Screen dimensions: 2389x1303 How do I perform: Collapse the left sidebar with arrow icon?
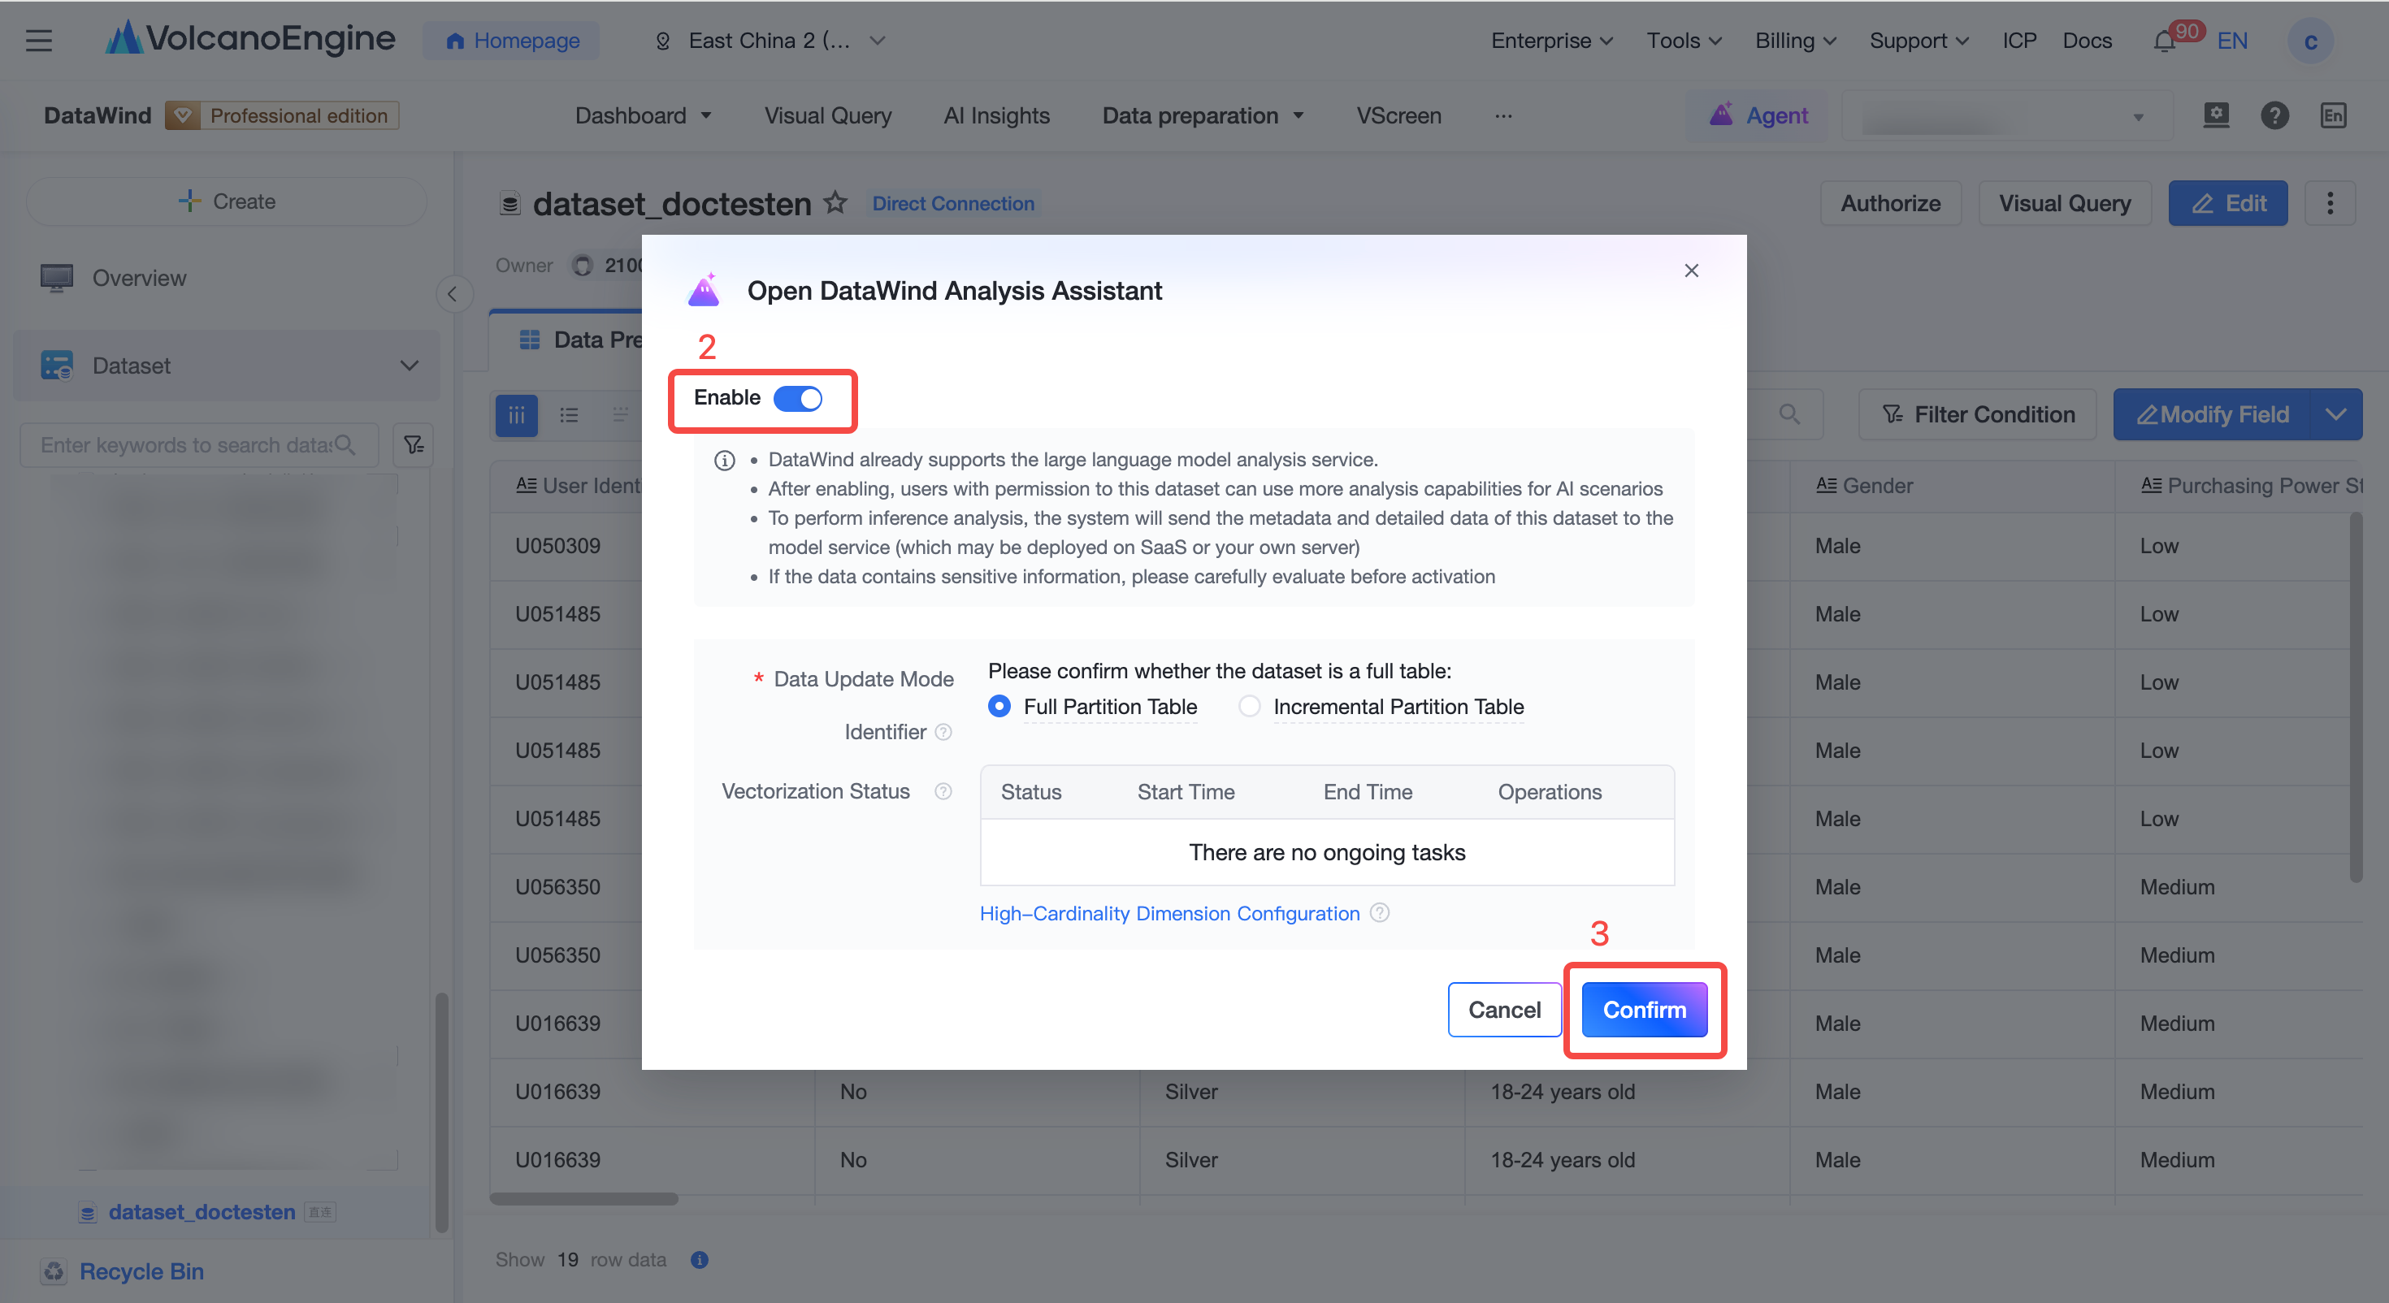pyautogui.click(x=453, y=295)
